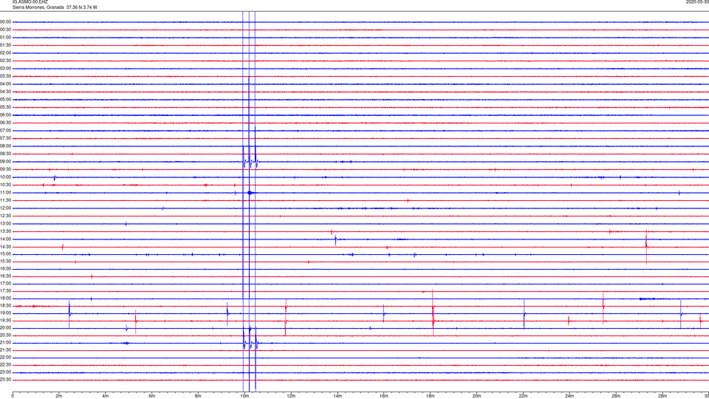709x399 pixels.
Task: Select the 16:00 time row label
Action: click(5, 269)
